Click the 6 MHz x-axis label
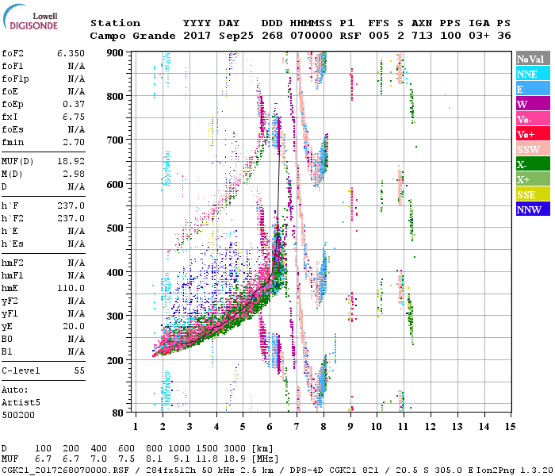 click(x=270, y=427)
